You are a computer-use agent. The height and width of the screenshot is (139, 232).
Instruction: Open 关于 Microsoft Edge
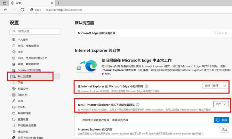[30, 138]
